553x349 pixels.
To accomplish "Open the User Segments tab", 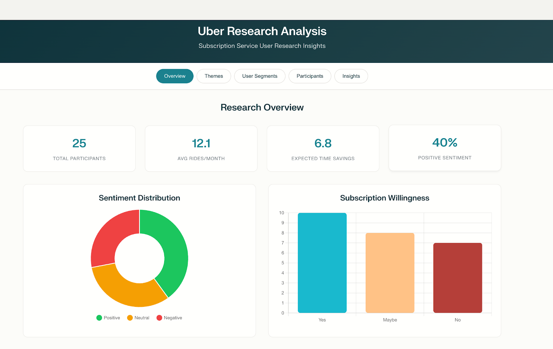I will [260, 76].
